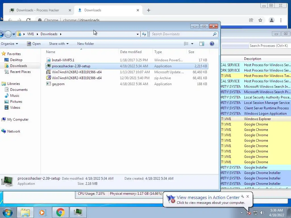The image size is (291, 218).
Task: Switch to Process Hacker on taskbar
Action: 78,212
